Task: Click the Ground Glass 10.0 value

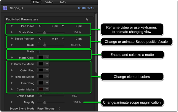Action: click(74, 96)
